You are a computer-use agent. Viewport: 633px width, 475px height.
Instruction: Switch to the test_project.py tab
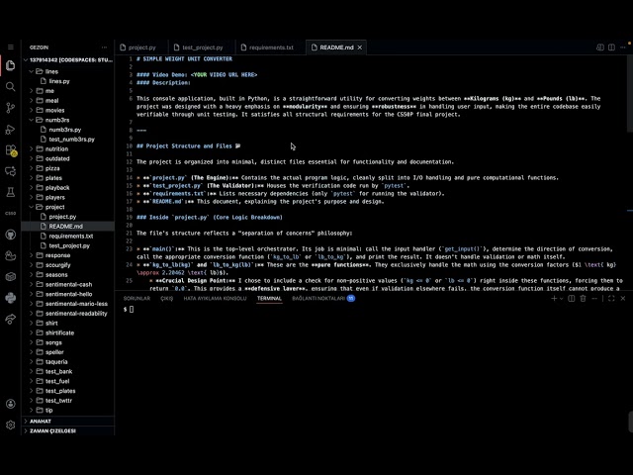tap(202, 47)
